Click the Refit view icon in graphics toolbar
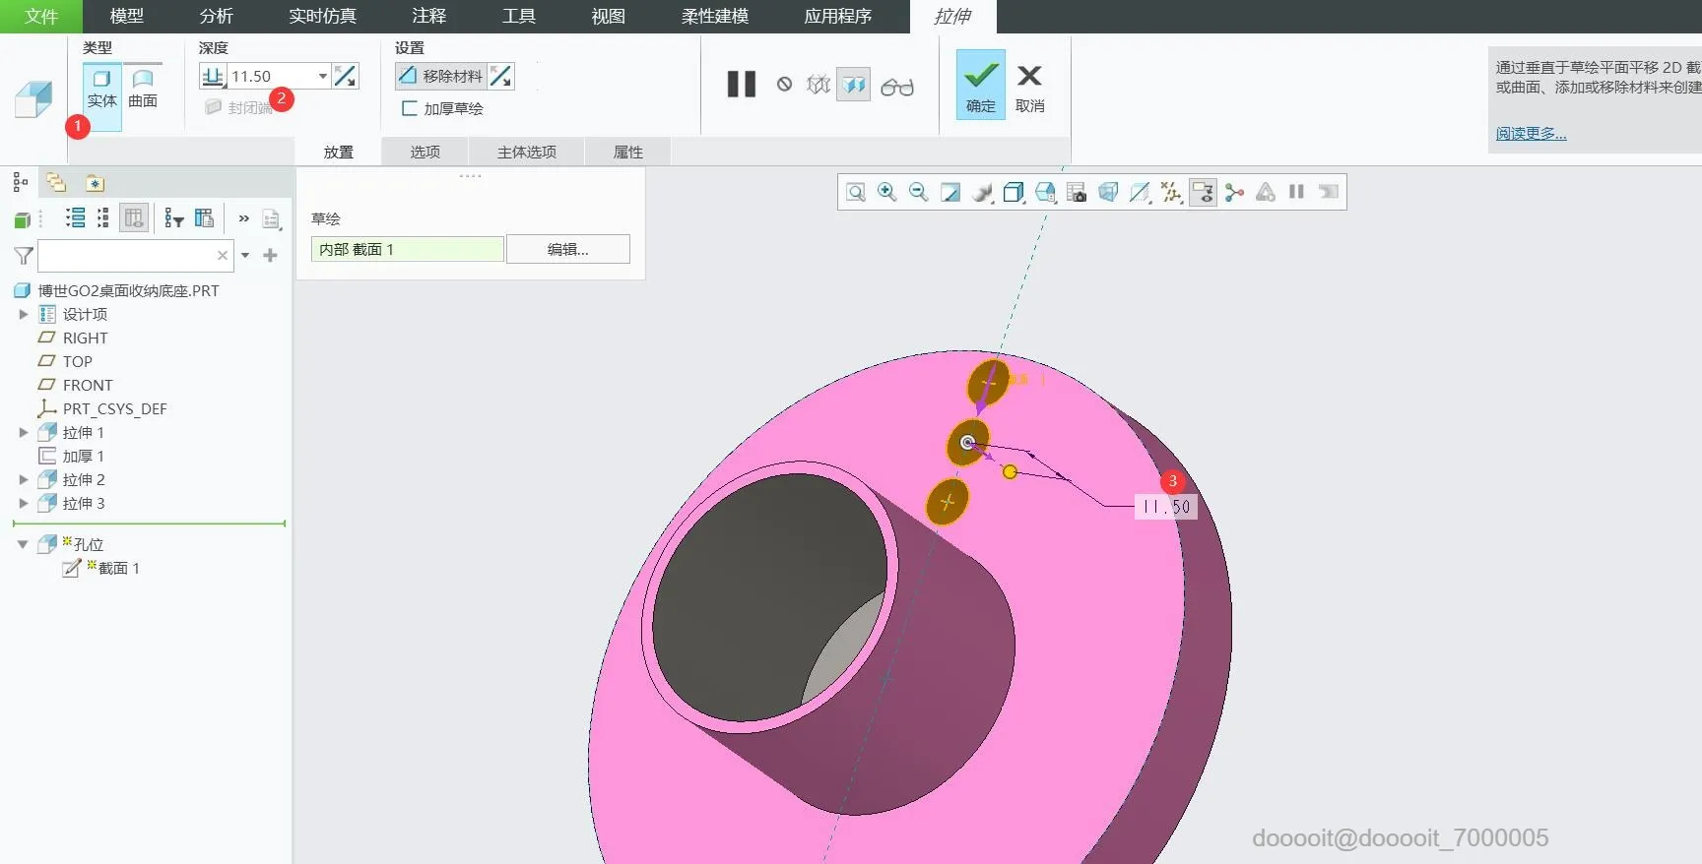The height and width of the screenshot is (864, 1702). [855, 193]
